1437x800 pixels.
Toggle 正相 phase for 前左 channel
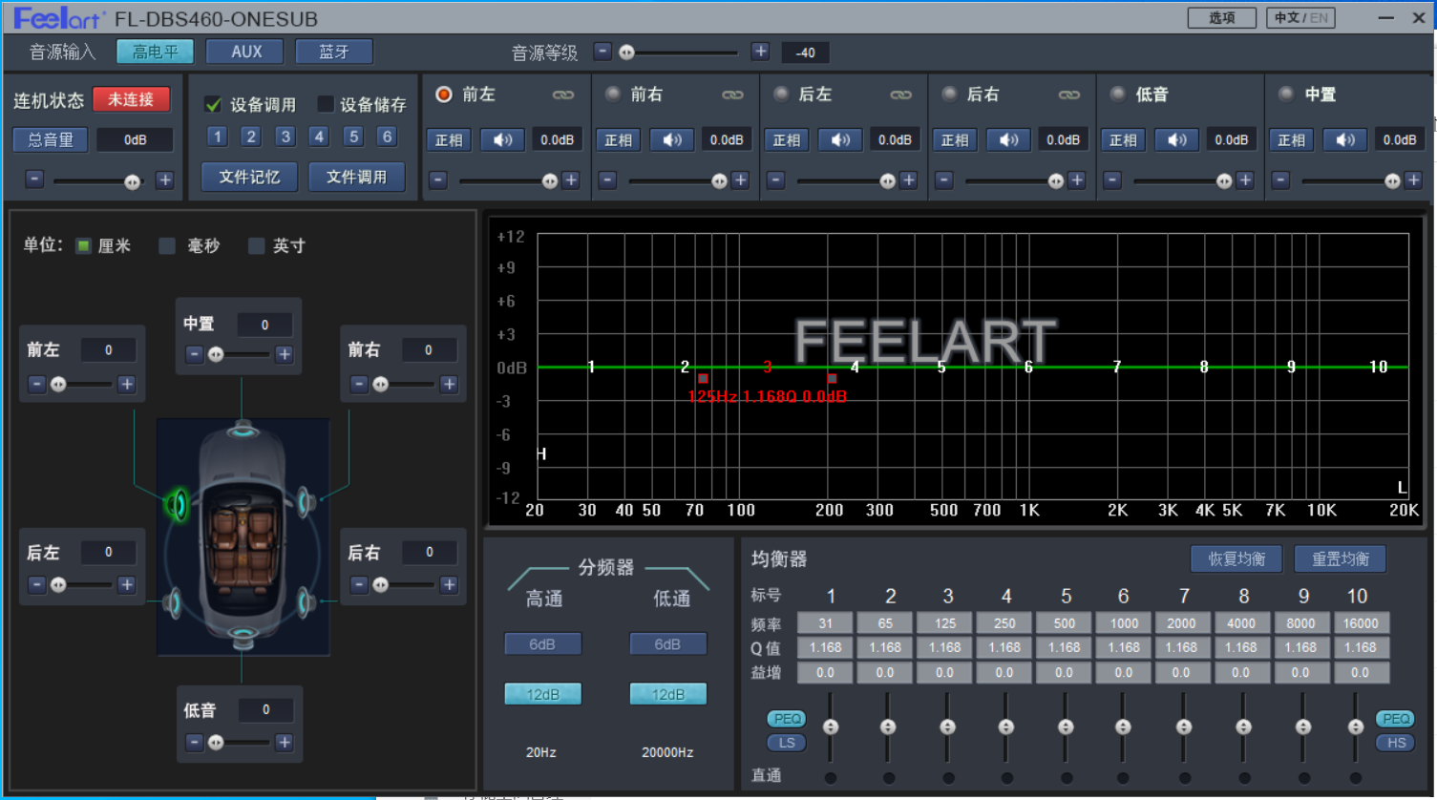coord(449,140)
